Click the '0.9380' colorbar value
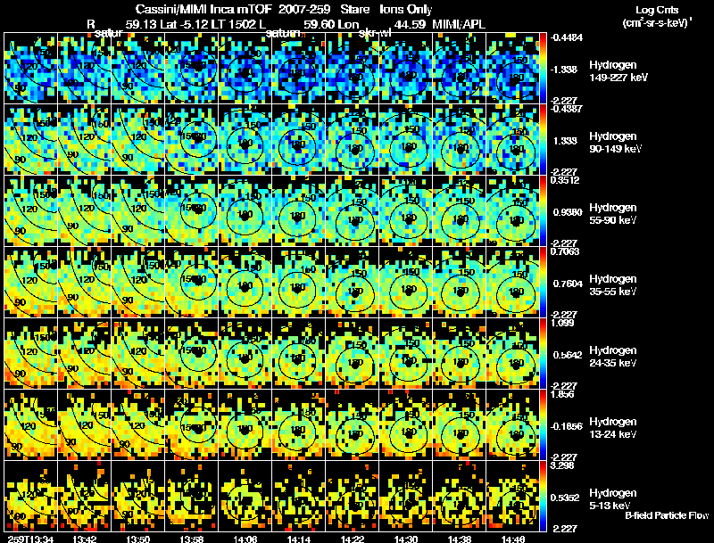The image size is (714, 543). (x=568, y=212)
